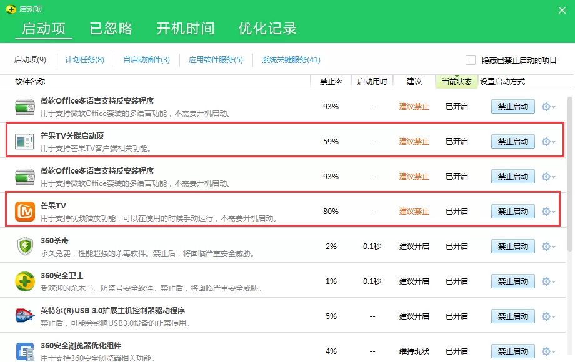
Task: Sort by the 建议 column header
Action: 414,82
